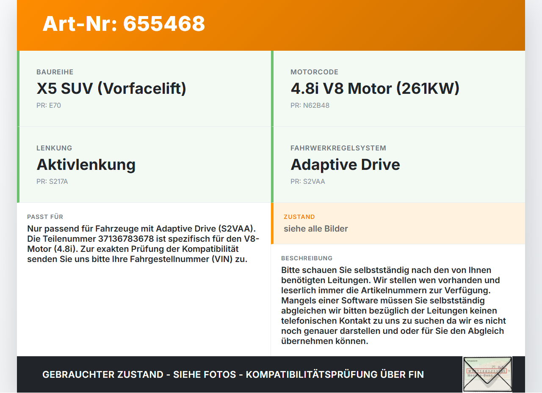
Task: Click the Adaptive Drive value
Action: pos(345,164)
